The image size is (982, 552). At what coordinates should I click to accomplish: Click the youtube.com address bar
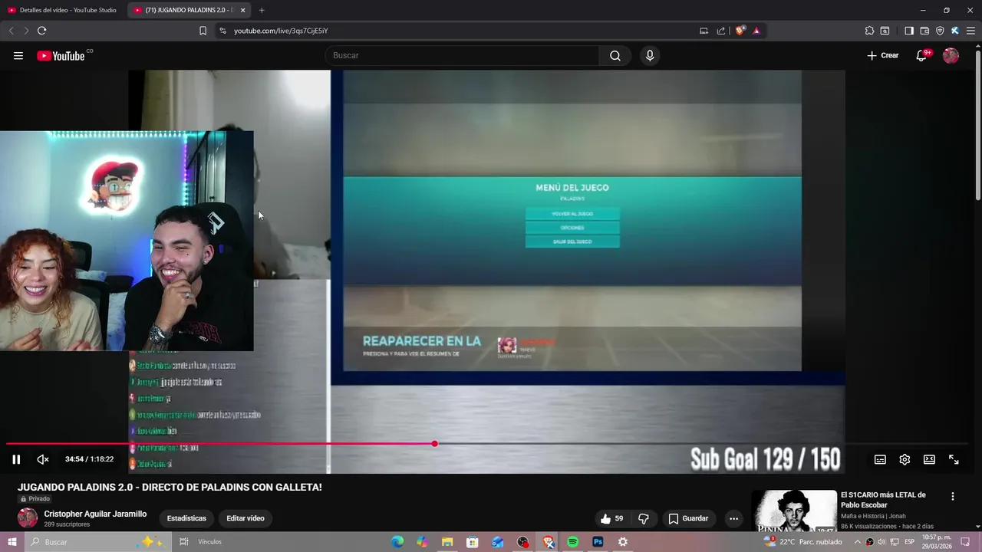460,31
